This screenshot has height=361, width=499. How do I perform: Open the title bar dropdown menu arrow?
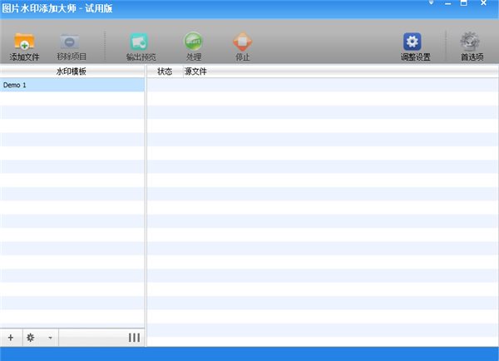point(431,2)
